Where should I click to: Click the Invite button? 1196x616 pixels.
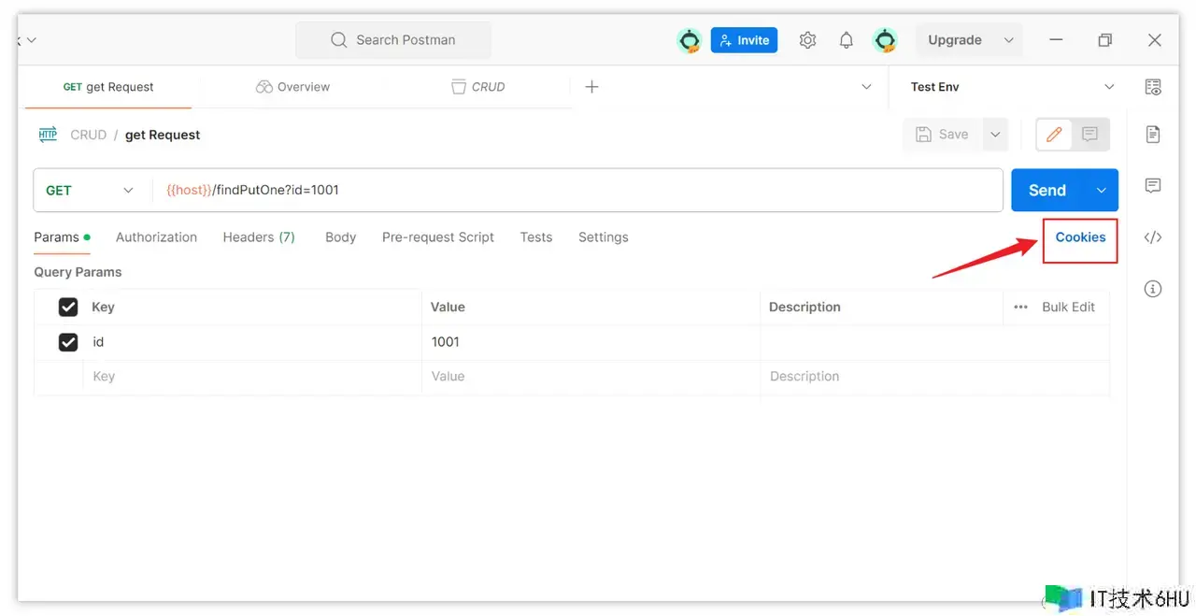[745, 40]
